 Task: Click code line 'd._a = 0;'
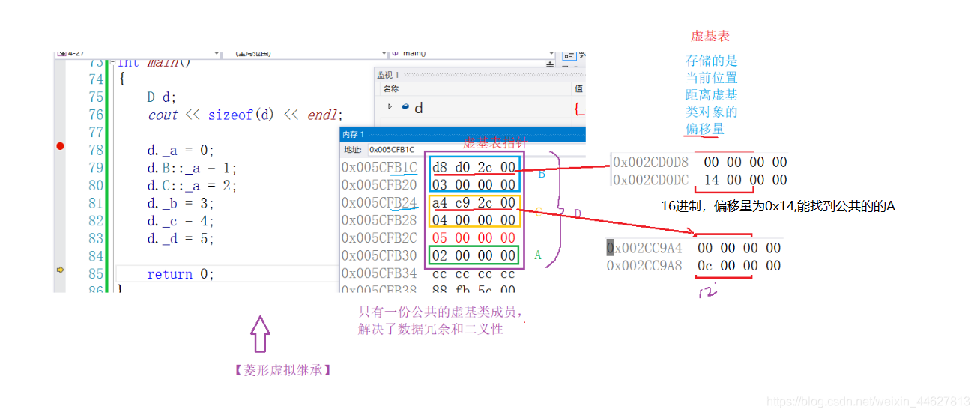click(181, 150)
